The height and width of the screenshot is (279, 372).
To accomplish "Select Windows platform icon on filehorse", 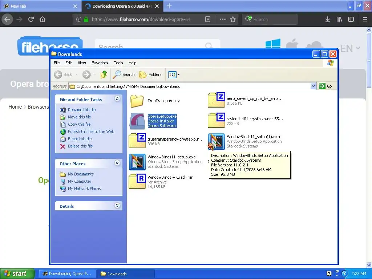I will pyautogui.click(x=273, y=44).
